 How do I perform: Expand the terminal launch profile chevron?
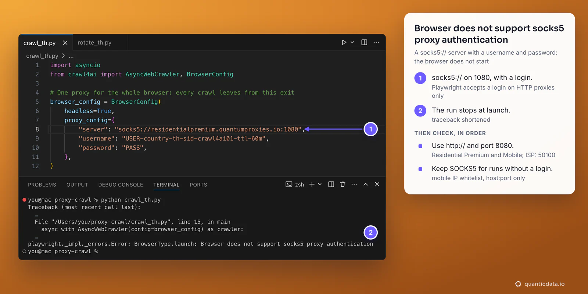[x=320, y=184]
